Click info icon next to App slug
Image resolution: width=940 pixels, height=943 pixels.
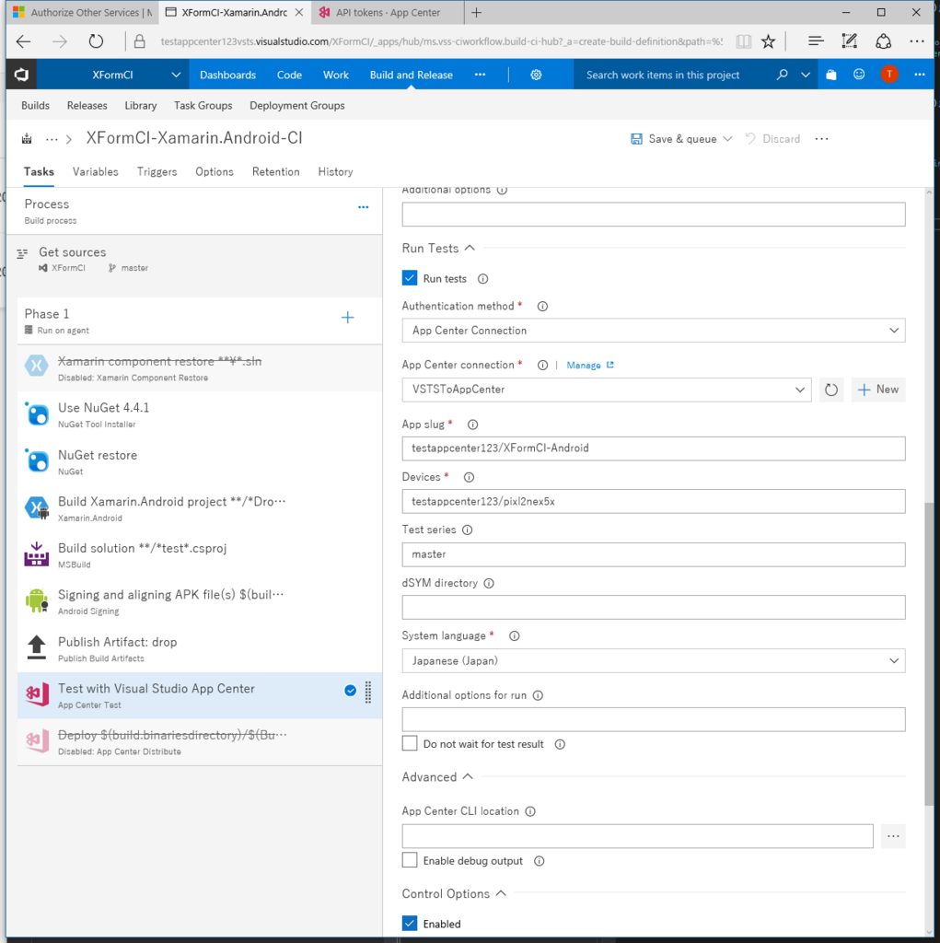point(472,425)
